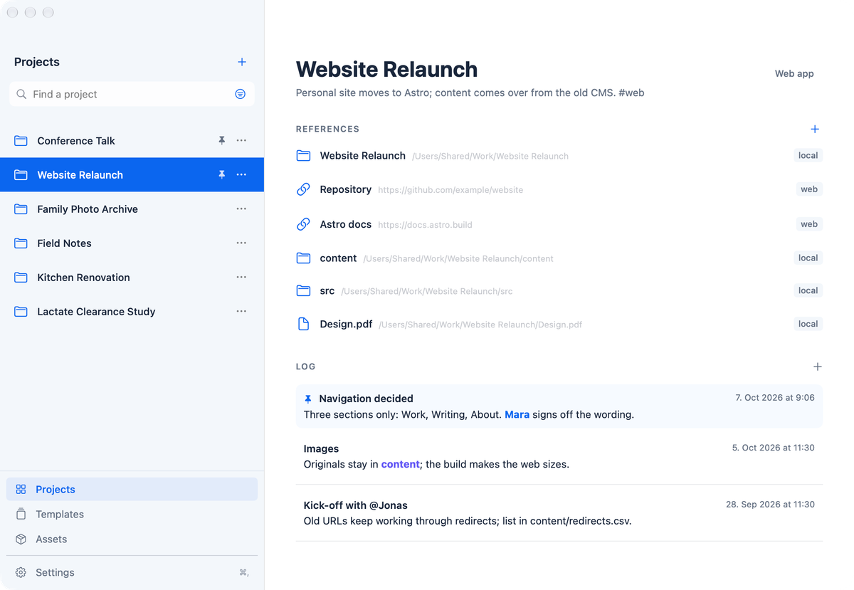Switch to the Assets section
854x590 pixels.
[x=132, y=539]
